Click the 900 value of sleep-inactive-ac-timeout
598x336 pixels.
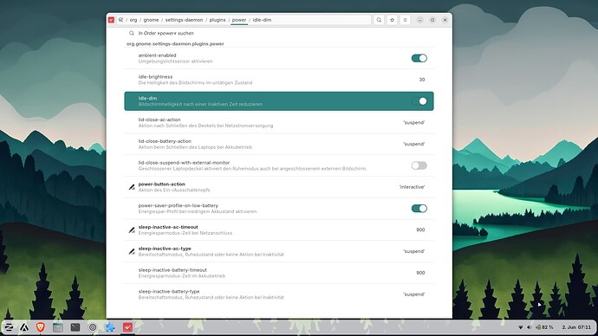[420, 230]
